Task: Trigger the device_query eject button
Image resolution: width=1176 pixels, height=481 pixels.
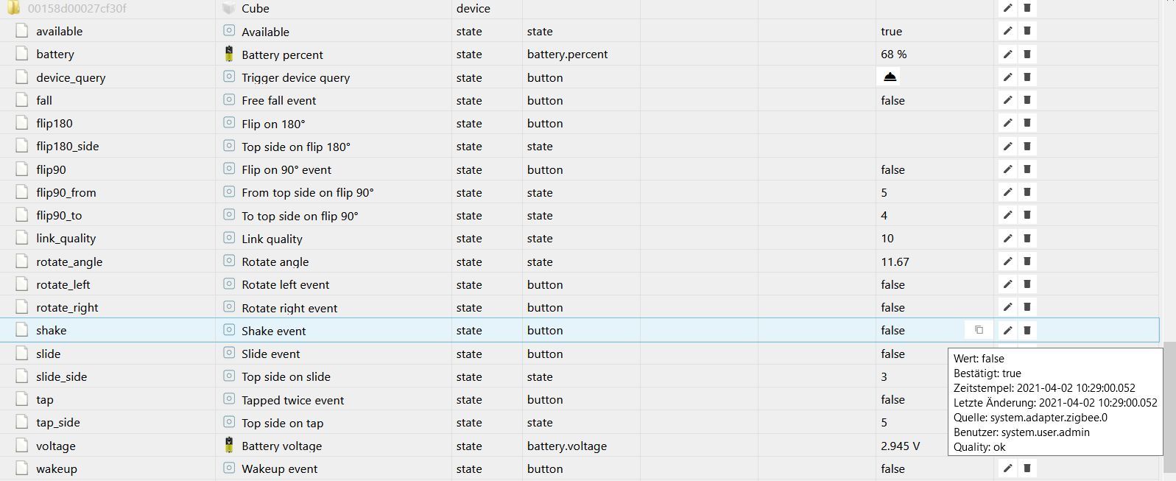Action: [890, 77]
